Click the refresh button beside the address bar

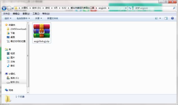(x=130, y=8)
